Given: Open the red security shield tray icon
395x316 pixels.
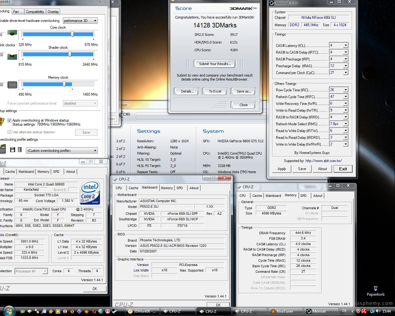Looking at the screenshot, I should point(358,311).
